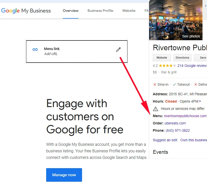Viewport: 207px width, 186px height.
Task: Click the Google My Business logo
Action: [26, 11]
